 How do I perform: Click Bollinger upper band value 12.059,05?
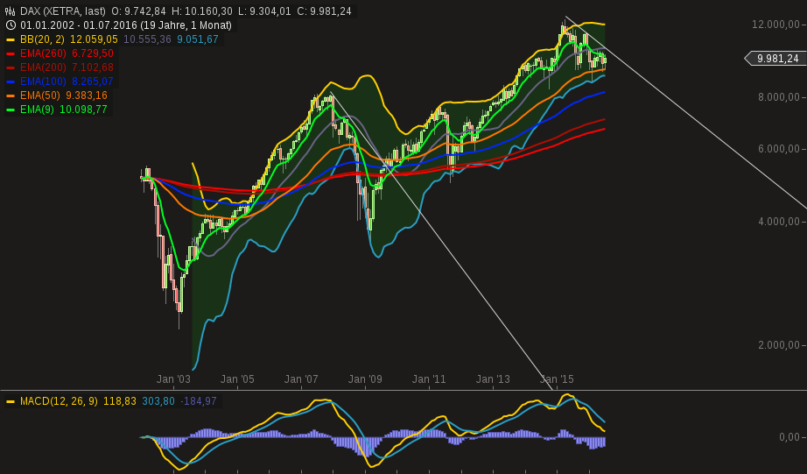point(94,39)
